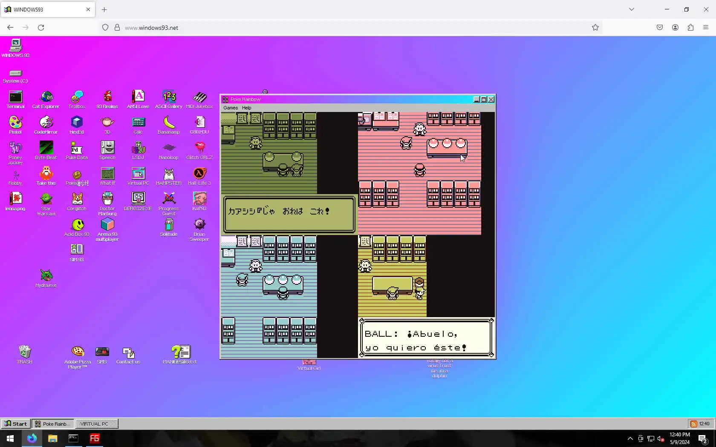
Task: Open the lenna.png image file
Action: pyautogui.click(x=15, y=202)
